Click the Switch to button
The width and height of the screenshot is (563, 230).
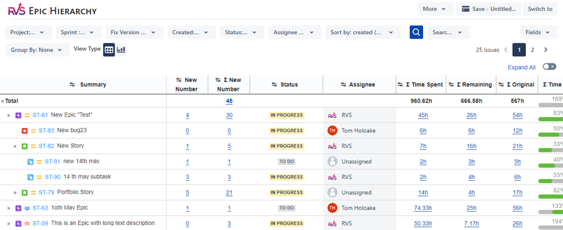540,9
